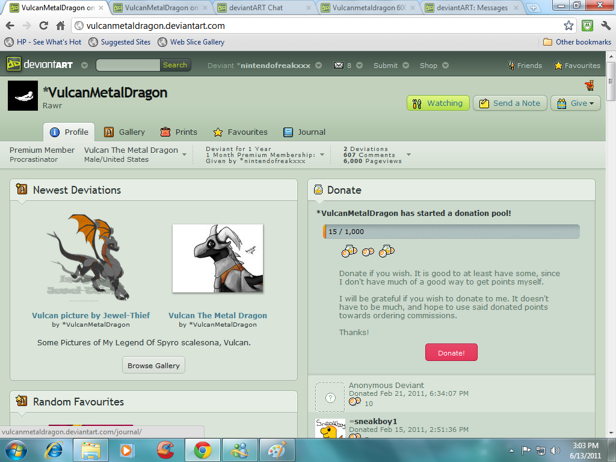Open the Gallery tab
This screenshot has width=616, height=462.
pos(125,132)
